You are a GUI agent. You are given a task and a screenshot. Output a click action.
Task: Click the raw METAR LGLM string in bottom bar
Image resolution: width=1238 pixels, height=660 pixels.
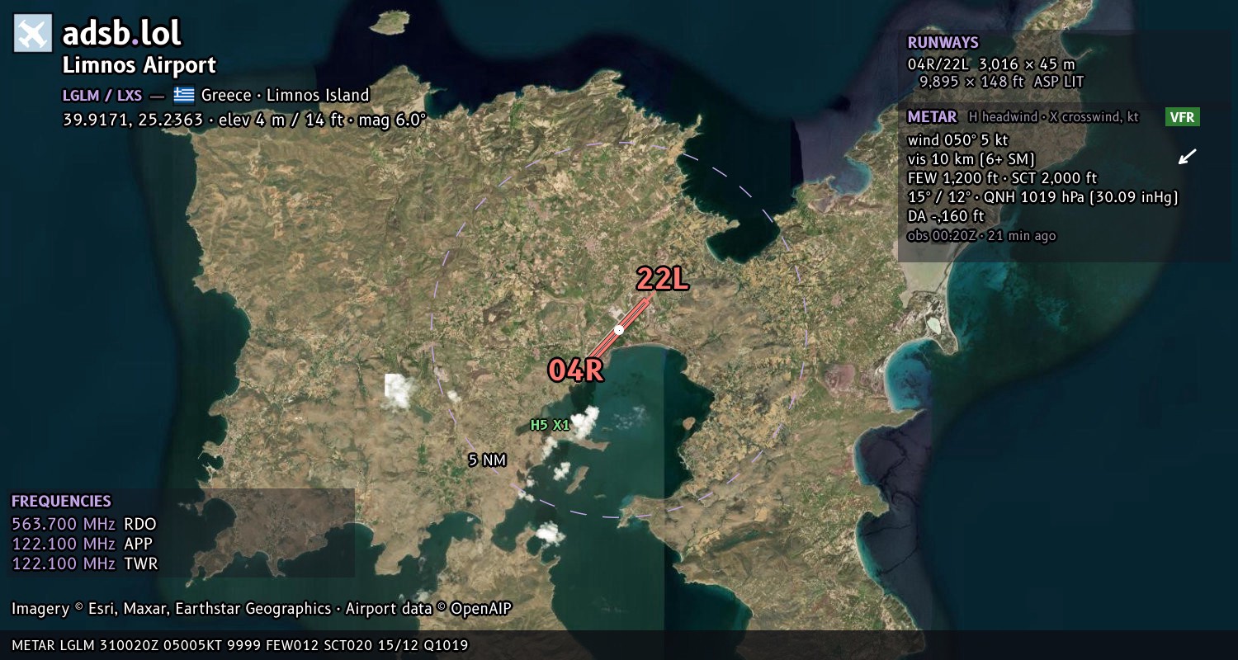pyautogui.click(x=240, y=645)
